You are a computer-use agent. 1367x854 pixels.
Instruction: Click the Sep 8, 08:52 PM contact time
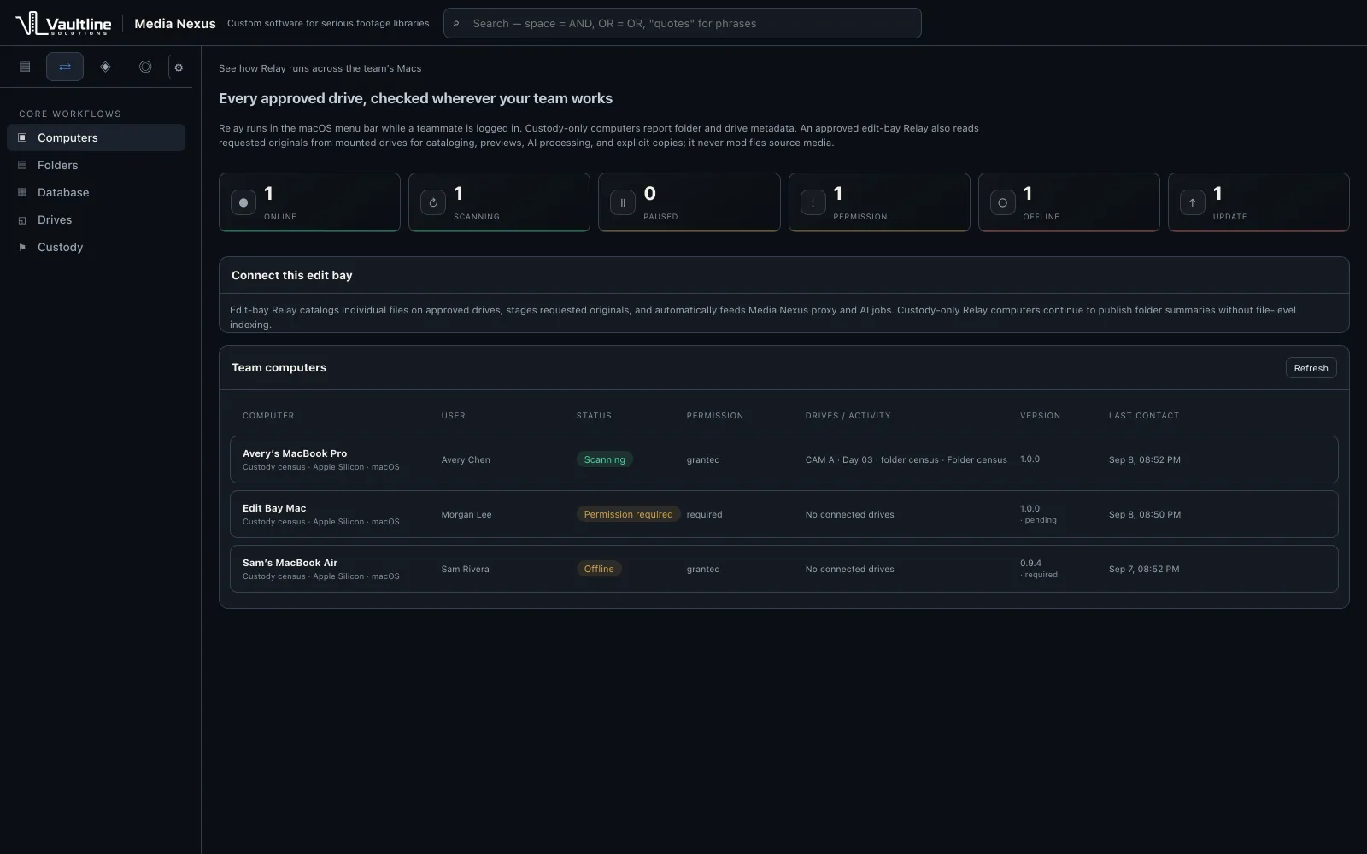click(x=1145, y=459)
